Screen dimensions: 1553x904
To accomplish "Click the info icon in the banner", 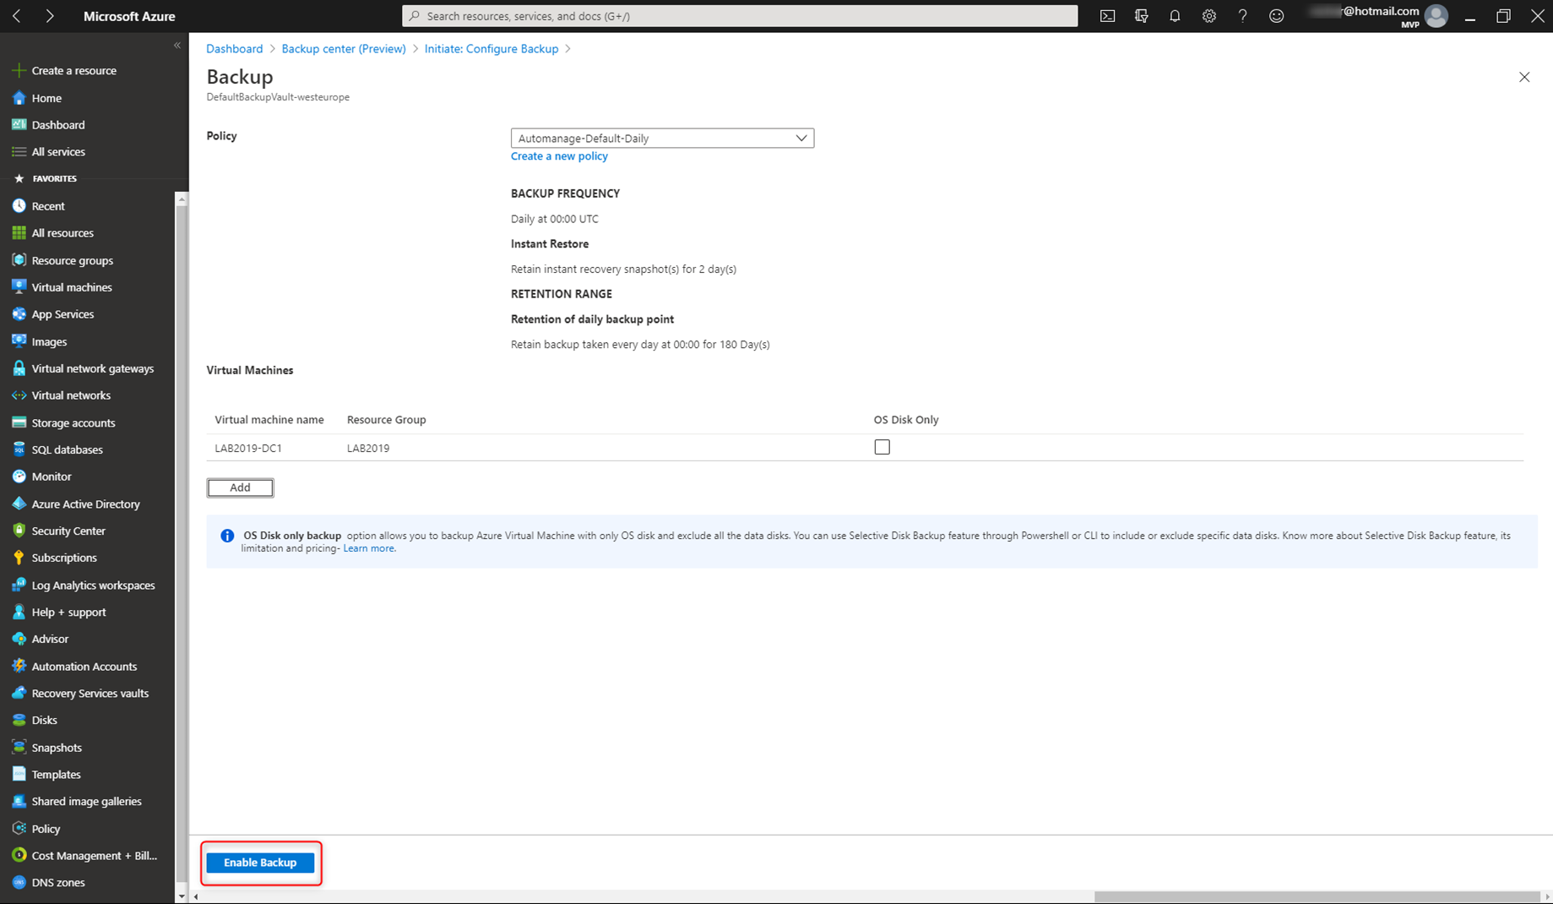I will click(227, 536).
